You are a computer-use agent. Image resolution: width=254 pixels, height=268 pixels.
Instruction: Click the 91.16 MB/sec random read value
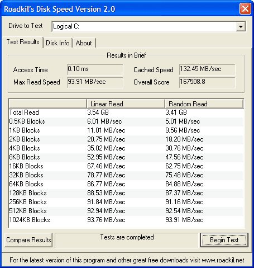(x=184, y=202)
